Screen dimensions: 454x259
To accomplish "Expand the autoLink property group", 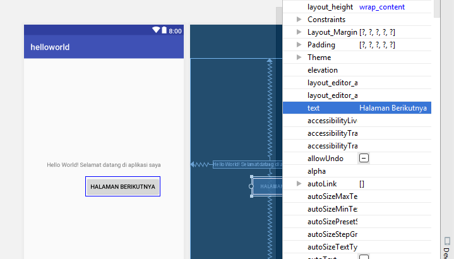I will pos(299,184).
